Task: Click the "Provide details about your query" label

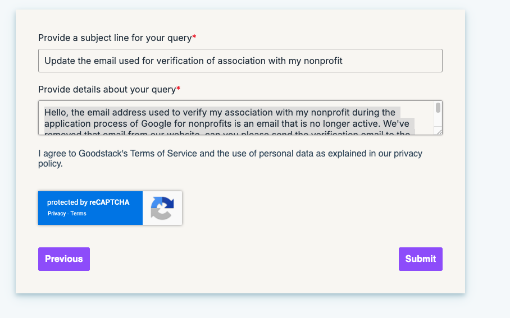Action: 107,89
